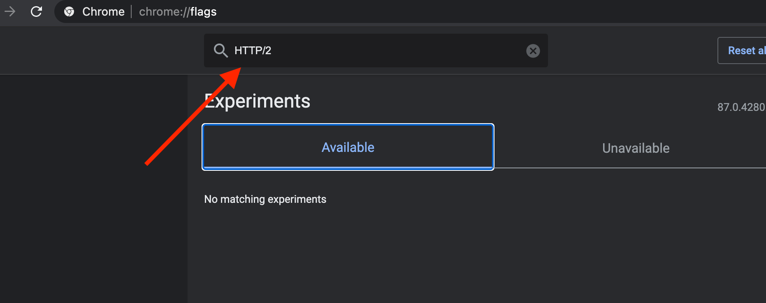This screenshot has width=766, height=303.
Task: Focus the HTTP/2 search flags field
Action: pos(370,50)
